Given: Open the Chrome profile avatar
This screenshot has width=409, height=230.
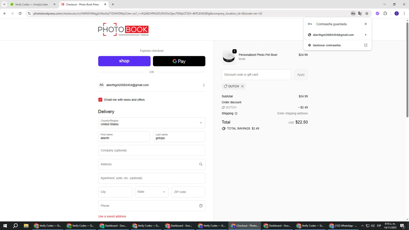Looking at the screenshot, I should (396, 13).
